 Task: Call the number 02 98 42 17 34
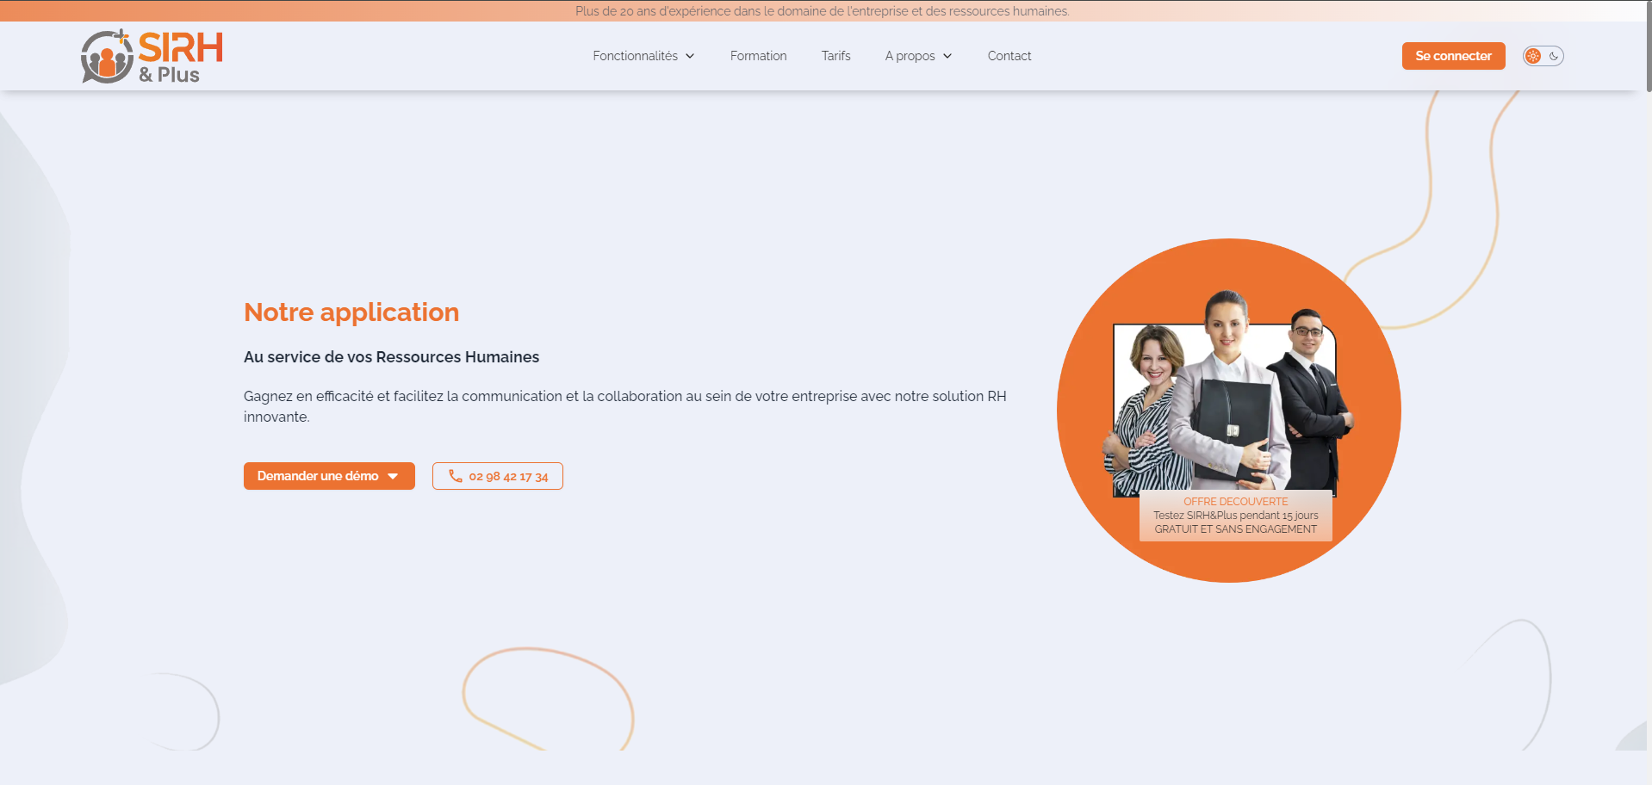pos(508,476)
